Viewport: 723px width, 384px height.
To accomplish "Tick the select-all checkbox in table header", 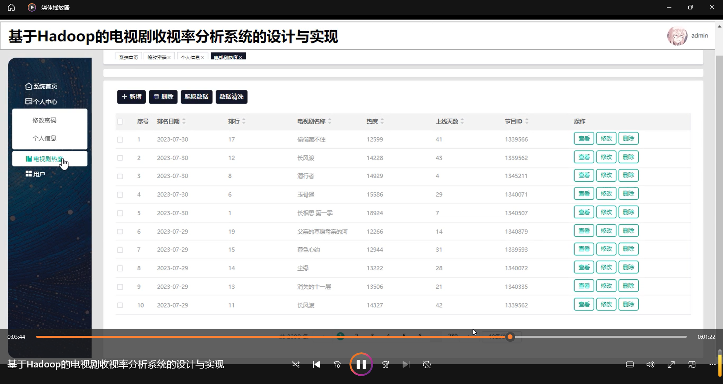I will [120, 122].
